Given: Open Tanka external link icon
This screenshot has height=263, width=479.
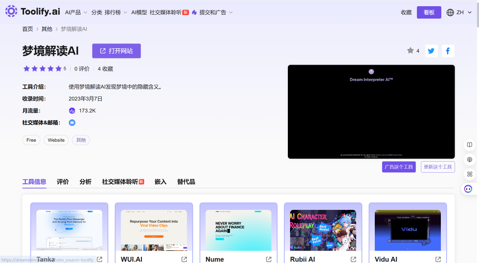Looking at the screenshot, I should tap(100, 259).
